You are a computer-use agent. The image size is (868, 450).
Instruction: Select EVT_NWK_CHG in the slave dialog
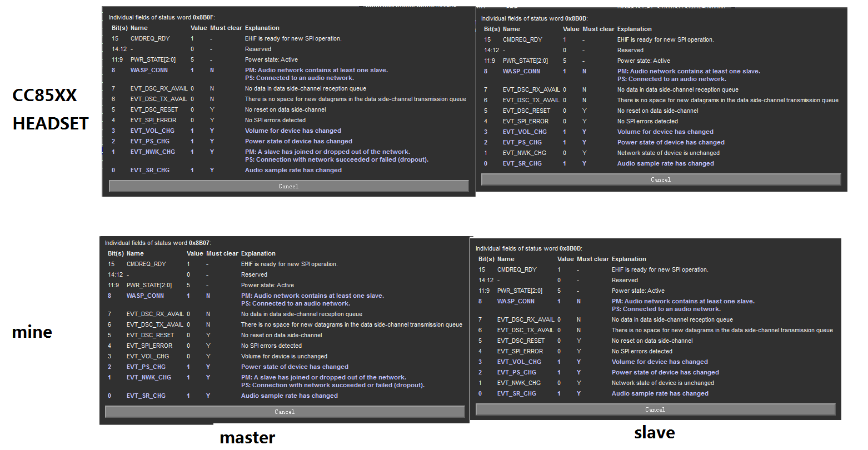519,383
